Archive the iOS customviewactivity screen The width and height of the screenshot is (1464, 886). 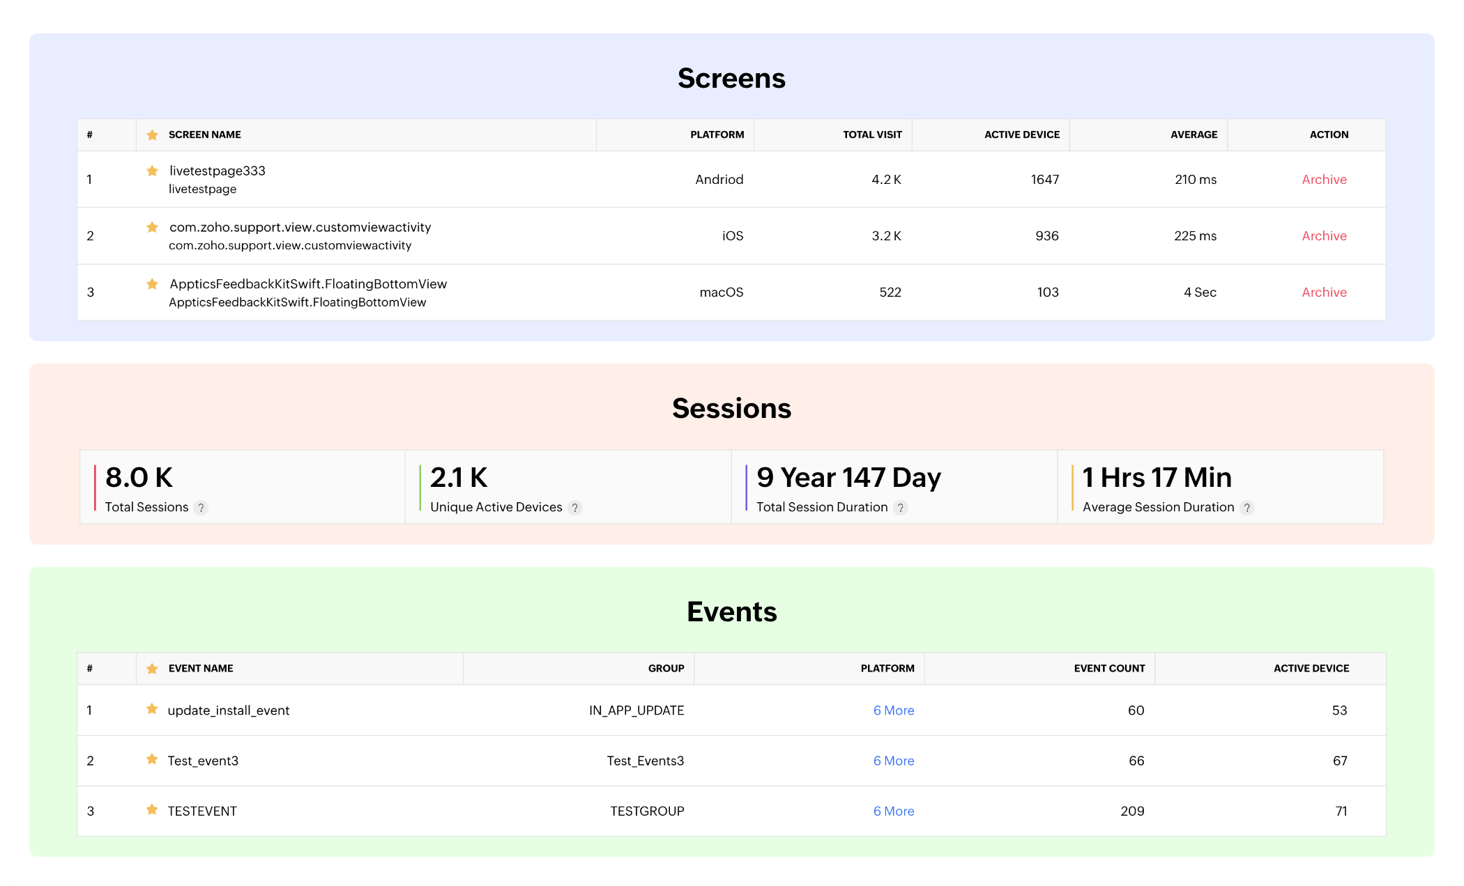[x=1323, y=235]
